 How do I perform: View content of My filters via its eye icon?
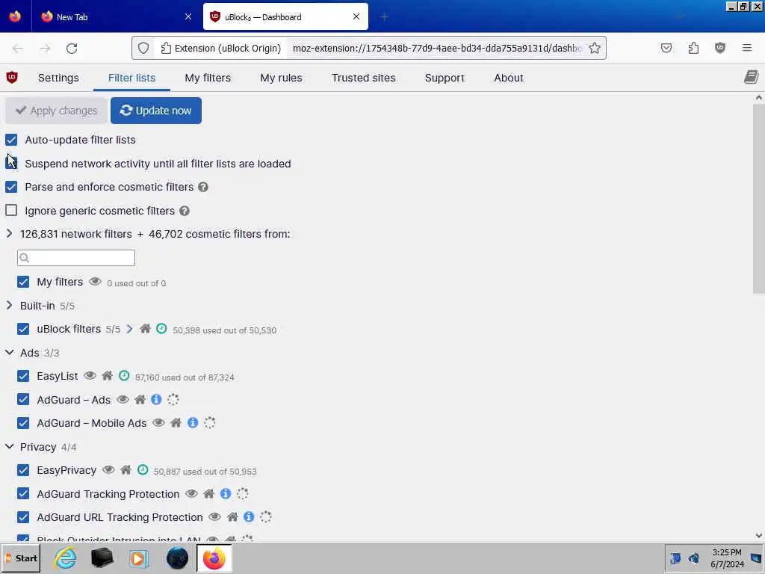click(95, 282)
